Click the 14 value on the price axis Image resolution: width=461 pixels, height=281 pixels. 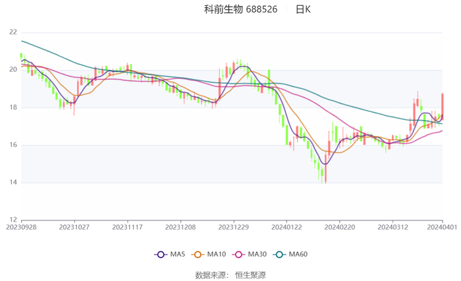point(13,183)
